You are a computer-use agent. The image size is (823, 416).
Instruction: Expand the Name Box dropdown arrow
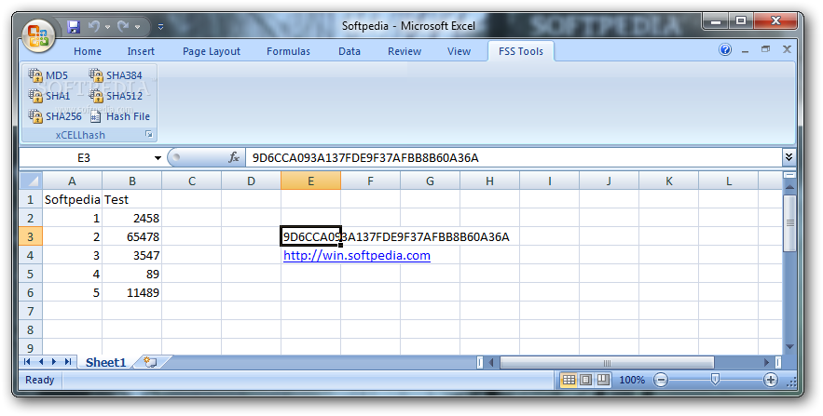pos(158,157)
